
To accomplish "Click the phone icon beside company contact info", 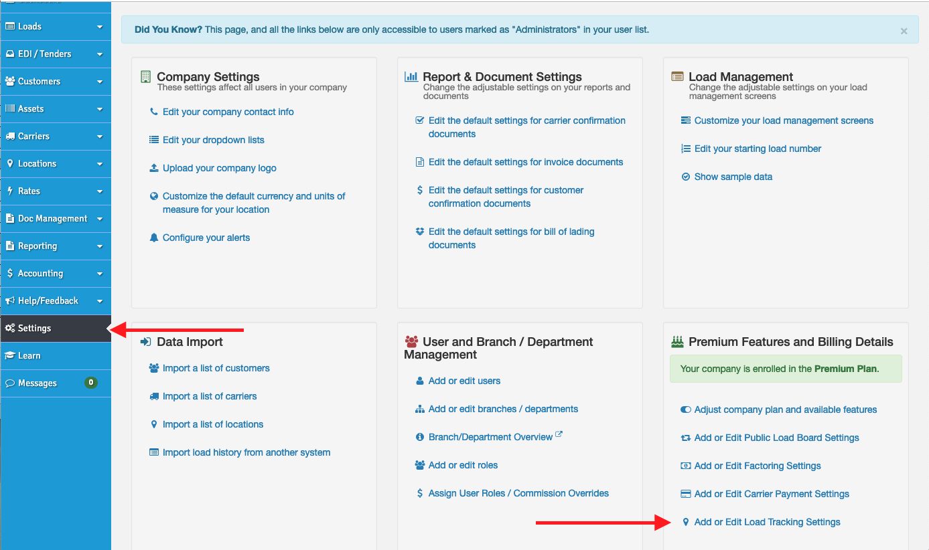I will point(154,112).
